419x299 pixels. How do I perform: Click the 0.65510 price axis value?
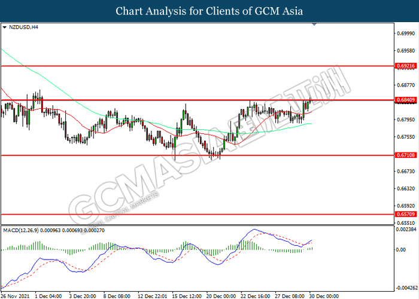coord(406,223)
